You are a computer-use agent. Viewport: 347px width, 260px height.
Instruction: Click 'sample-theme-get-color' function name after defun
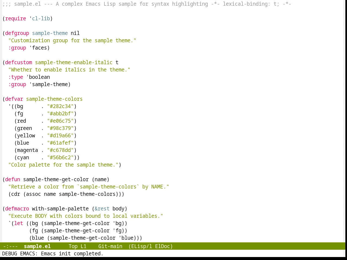56,179
